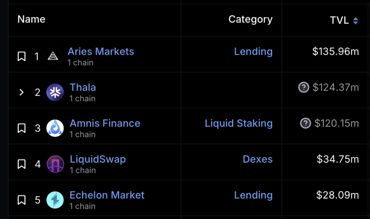Viewport: 370px width, 219px height.
Task: Open the Amnis Finance link
Action: (105, 123)
